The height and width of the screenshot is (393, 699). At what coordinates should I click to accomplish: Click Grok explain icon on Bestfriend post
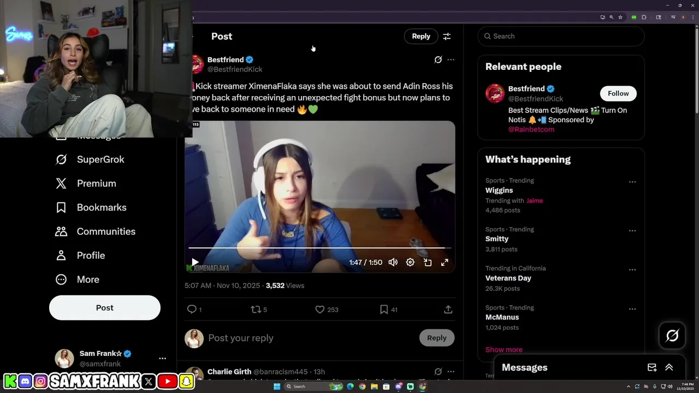(438, 59)
